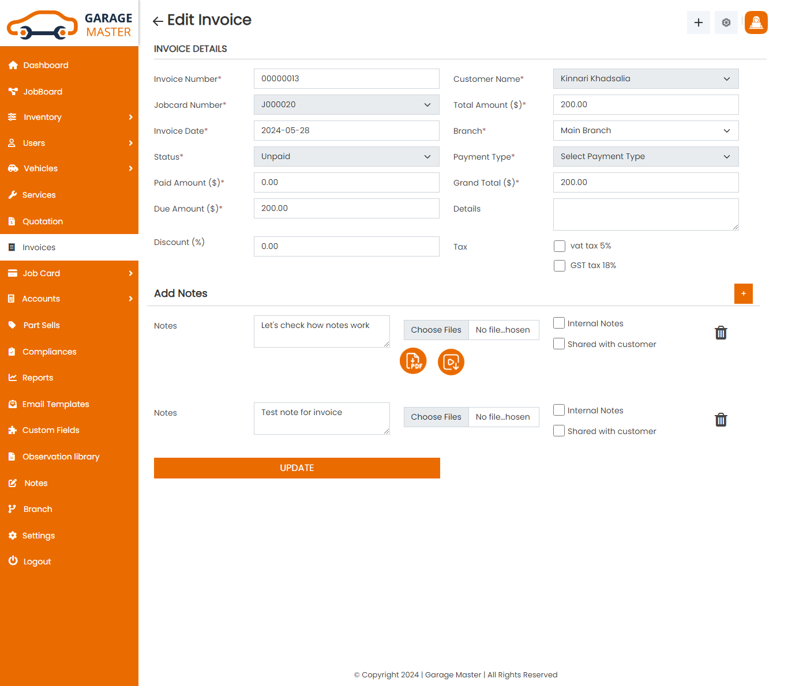
Task: Tick Internal Notes for the first note
Action: [558, 323]
